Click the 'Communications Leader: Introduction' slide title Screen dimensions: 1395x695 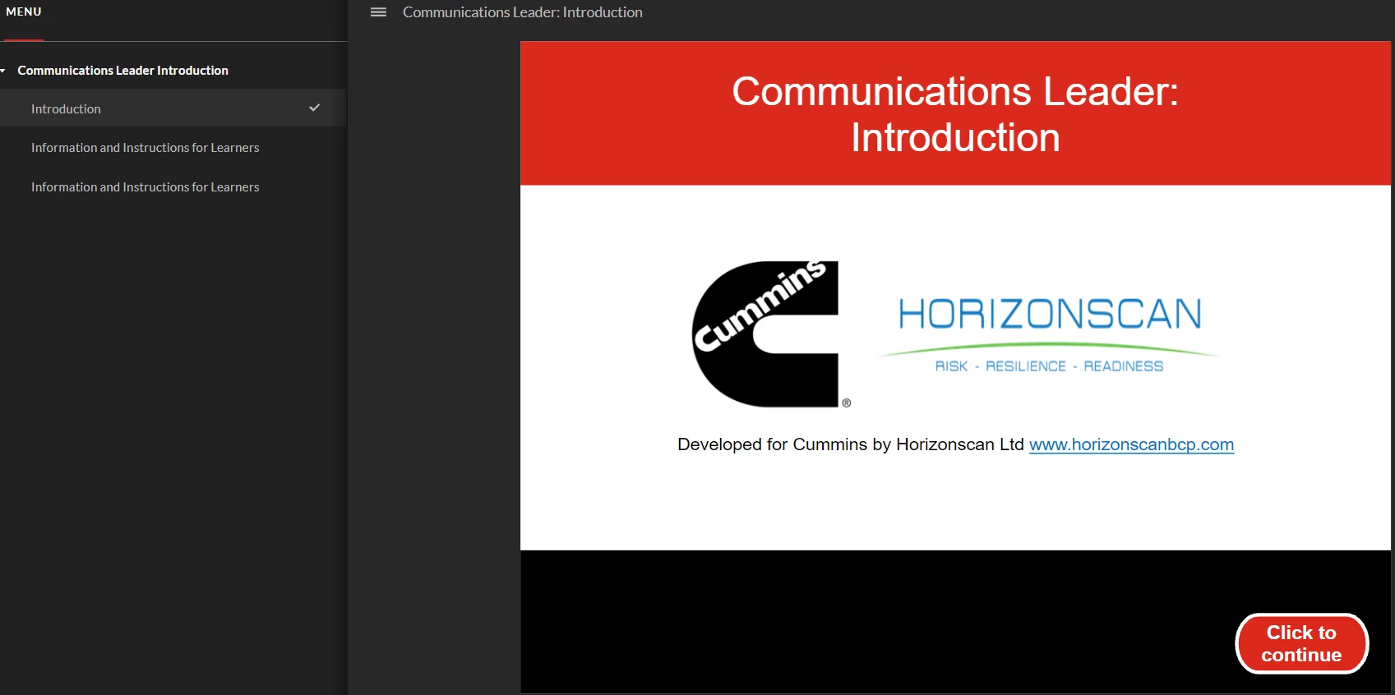click(x=955, y=113)
